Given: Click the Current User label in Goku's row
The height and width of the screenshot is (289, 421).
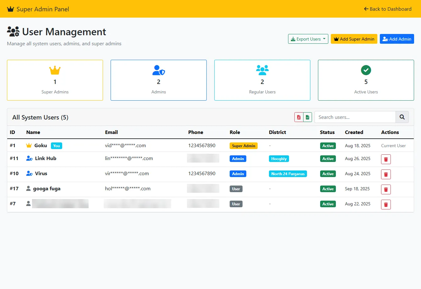Looking at the screenshot, I should coord(393,146).
